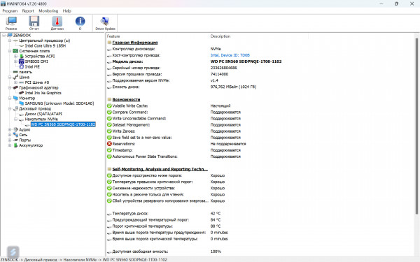Select the SAMSUNG monitor tree item

point(59,103)
